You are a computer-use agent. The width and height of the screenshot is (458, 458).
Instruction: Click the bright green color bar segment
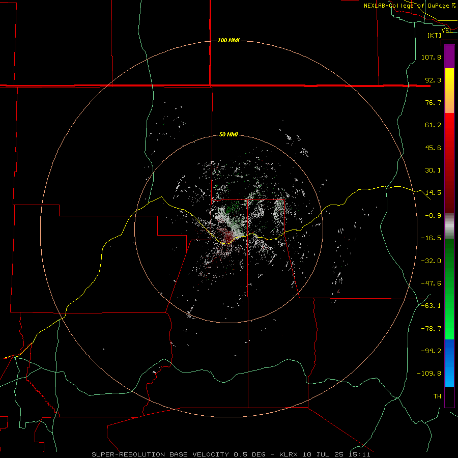click(449, 289)
